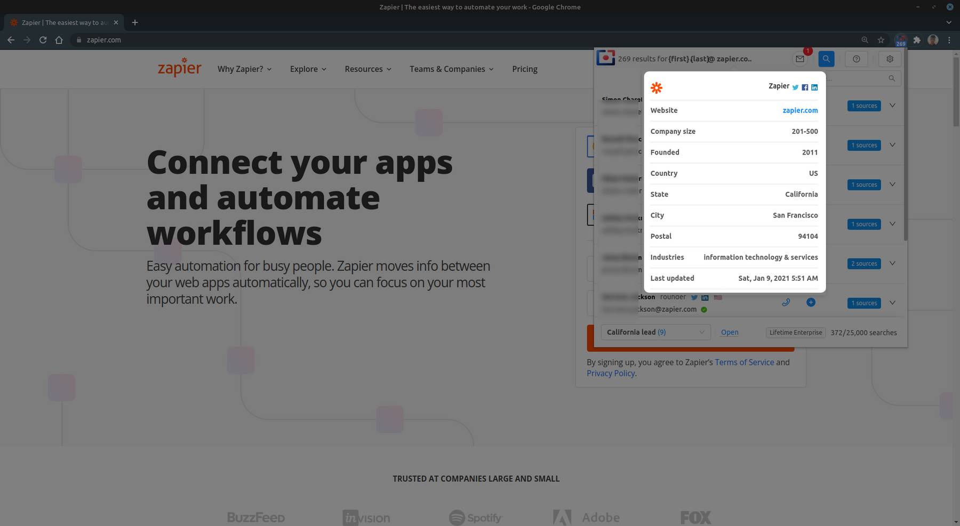Open the Terms of Service link

tap(744, 362)
